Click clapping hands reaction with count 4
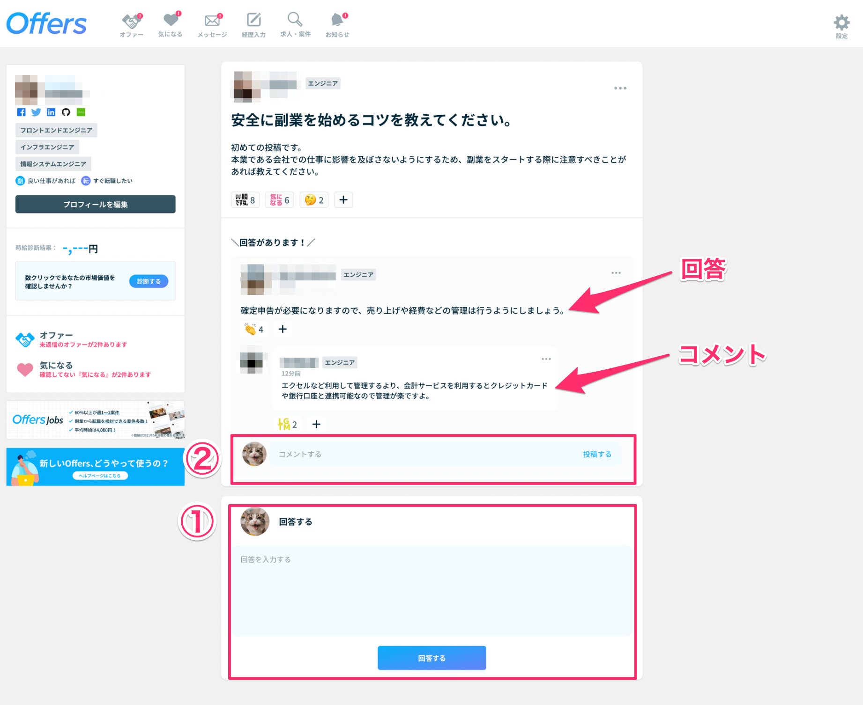This screenshot has width=863, height=705. pos(254,330)
